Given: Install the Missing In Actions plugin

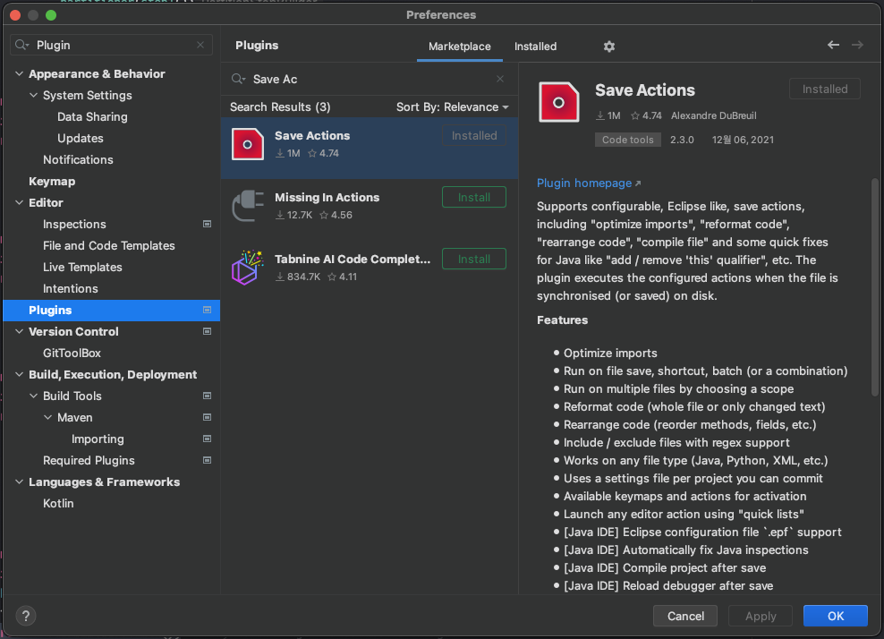Looking at the screenshot, I should click(473, 198).
